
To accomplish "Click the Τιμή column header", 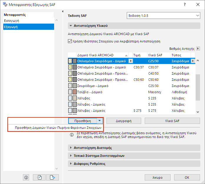I will [x=140, y=55].
